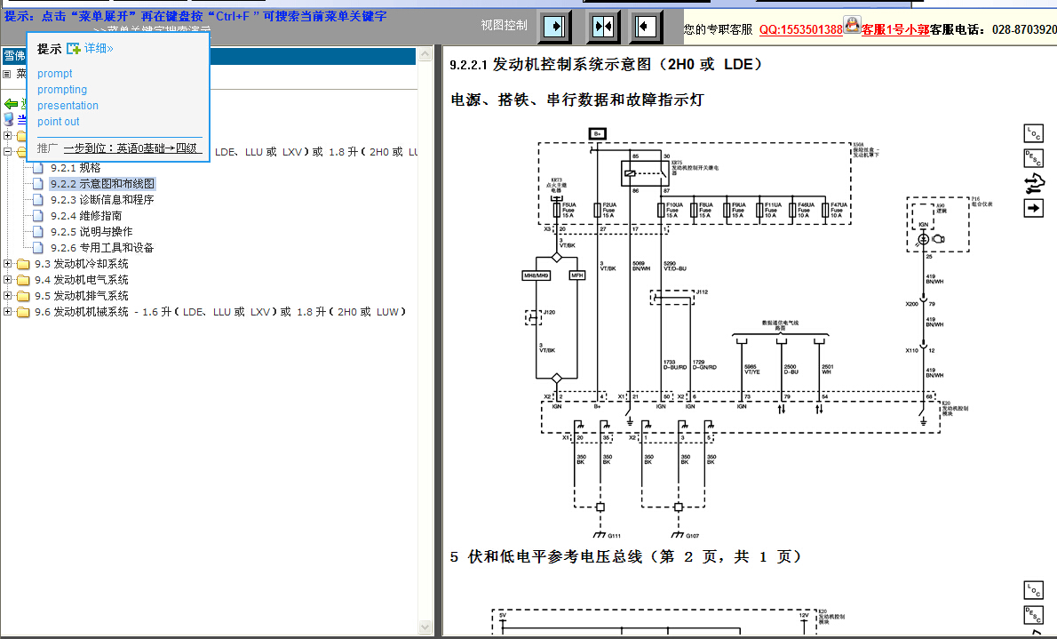The image size is (1057, 639).
Task: Select 9.2.2 示意图和布线图 tree item
Action: coord(102,184)
